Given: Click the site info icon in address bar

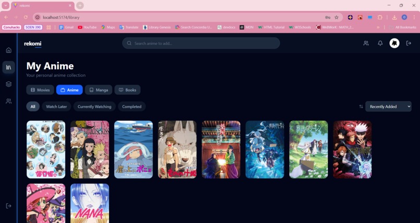Looking at the screenshot, I should 38,17.
